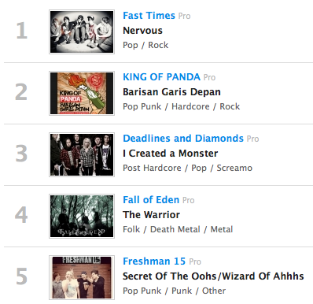The image size is (313, 304).
Task: Click the rank number 1 entry
Action: coord(21,31)
